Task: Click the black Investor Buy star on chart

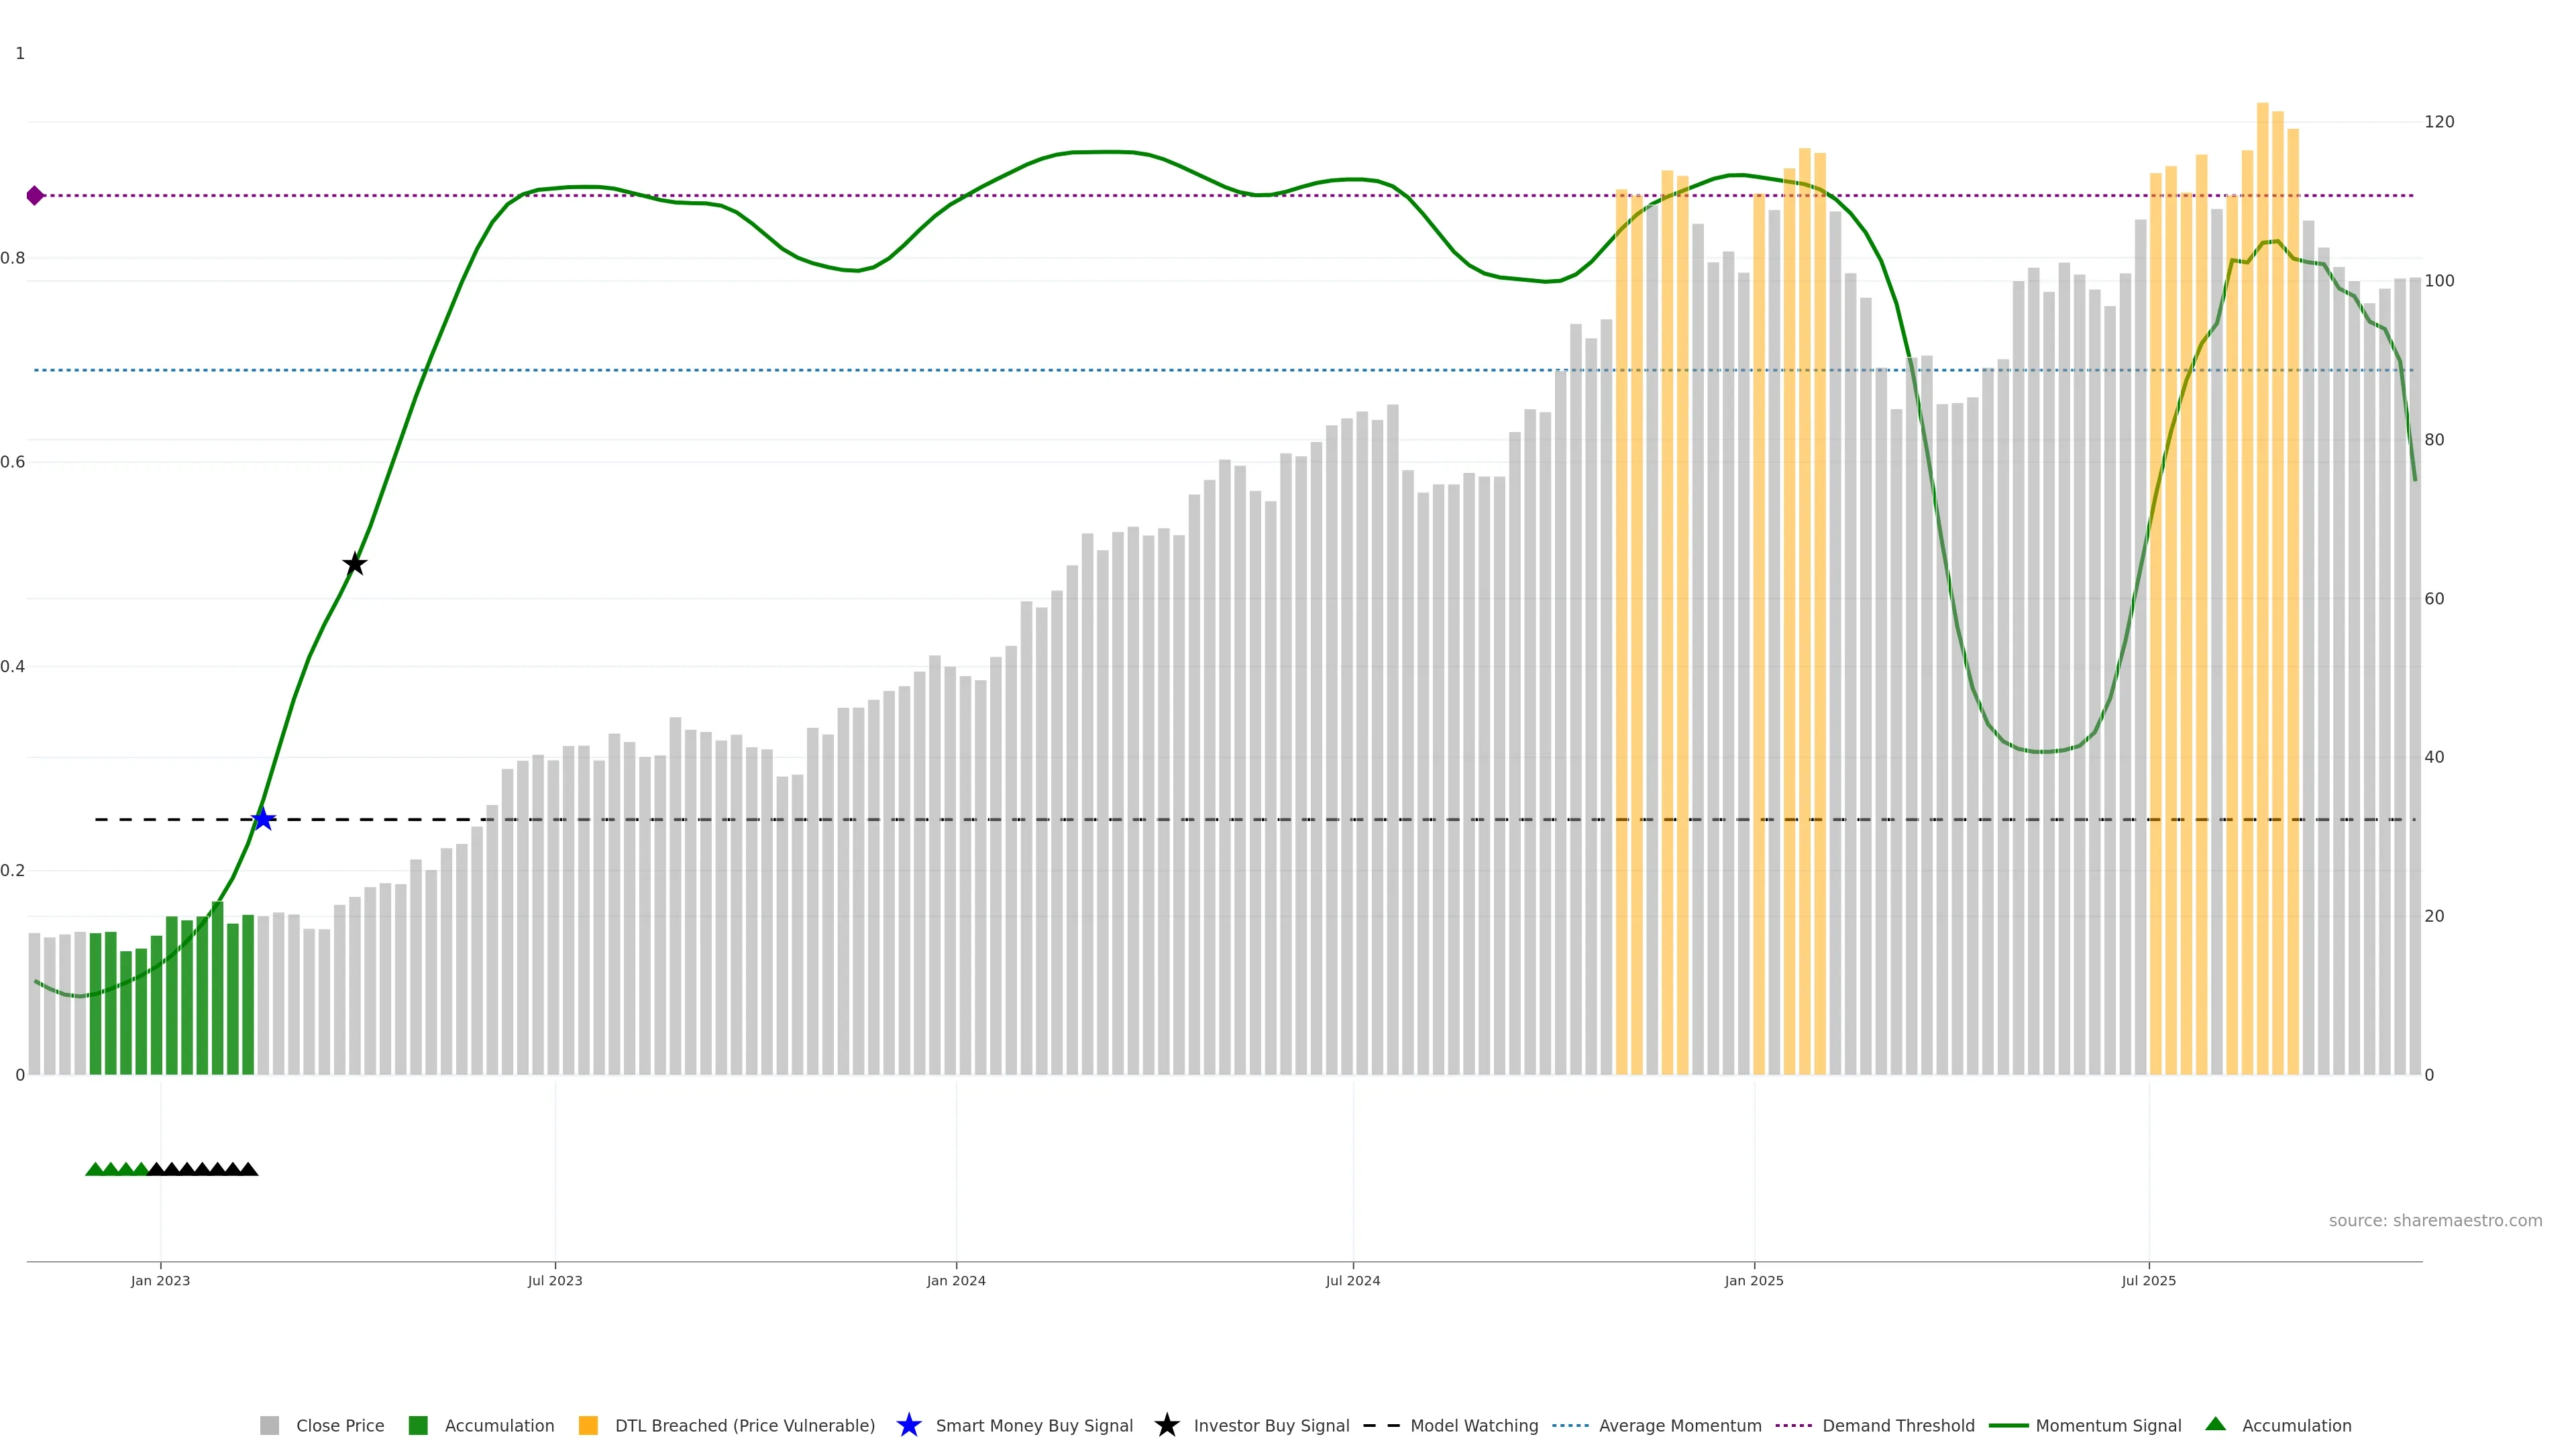Action: tap(354, 564)
